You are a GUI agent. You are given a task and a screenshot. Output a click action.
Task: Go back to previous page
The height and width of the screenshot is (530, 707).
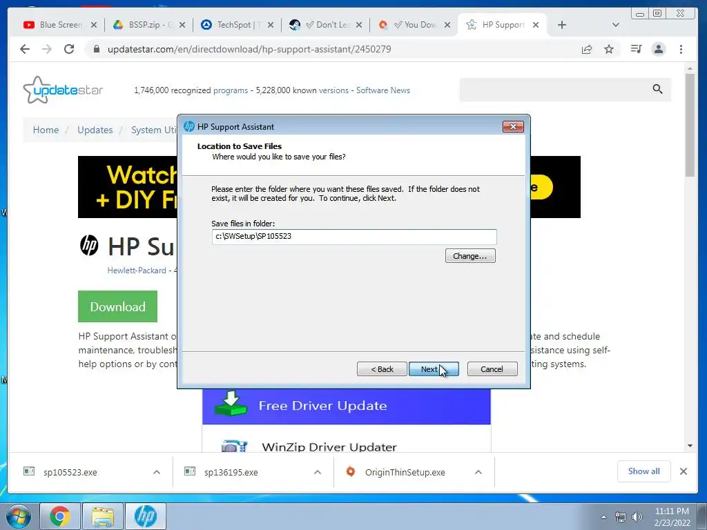[25, 49]
